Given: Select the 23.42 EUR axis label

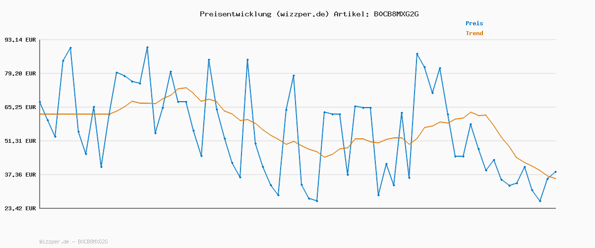Looking at the screenshot, I should tap(20, 208).
